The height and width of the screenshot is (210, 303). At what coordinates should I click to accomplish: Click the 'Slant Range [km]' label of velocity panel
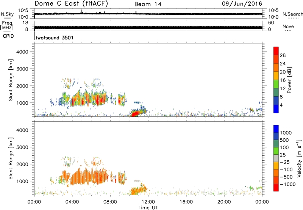tap(11, 158)
